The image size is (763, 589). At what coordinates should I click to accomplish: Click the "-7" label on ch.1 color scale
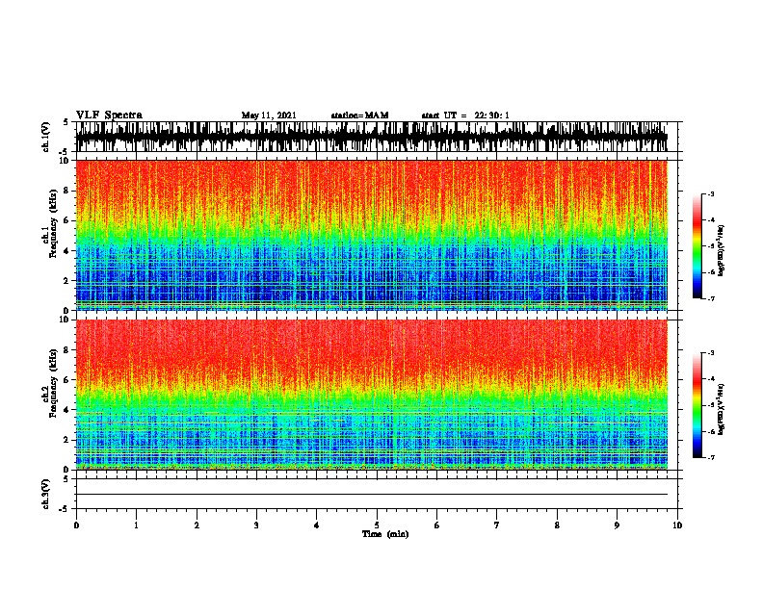point(710,298)
